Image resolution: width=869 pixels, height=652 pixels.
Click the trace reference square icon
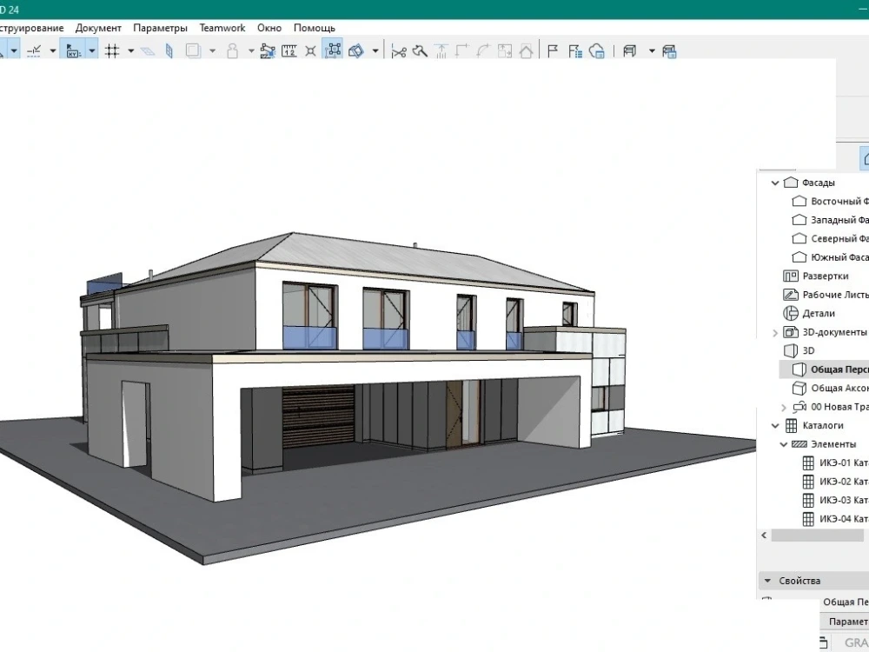click(x=193, y=51)
